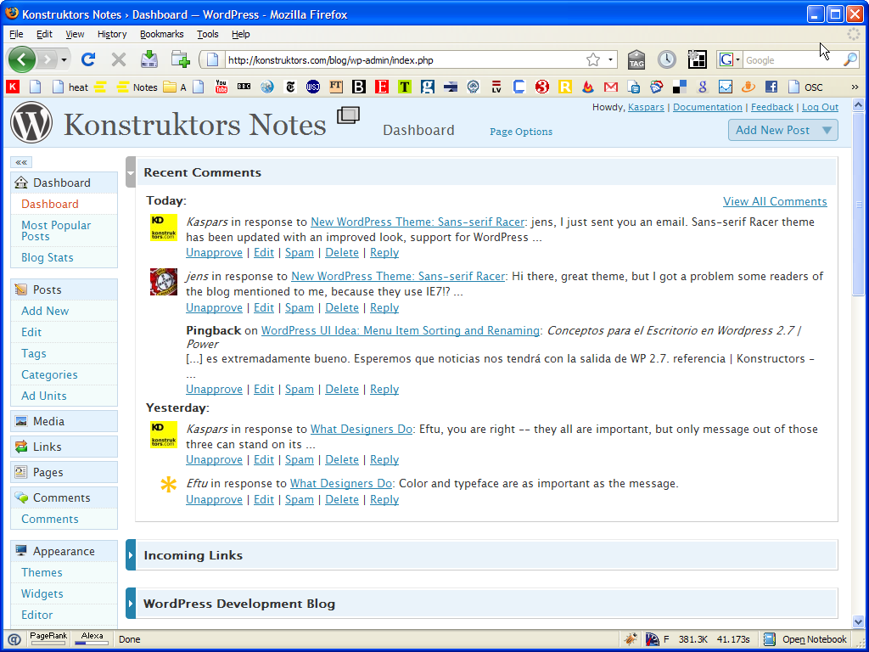Open Page Options link
The image size is (869, 652).
click(521, 132)
